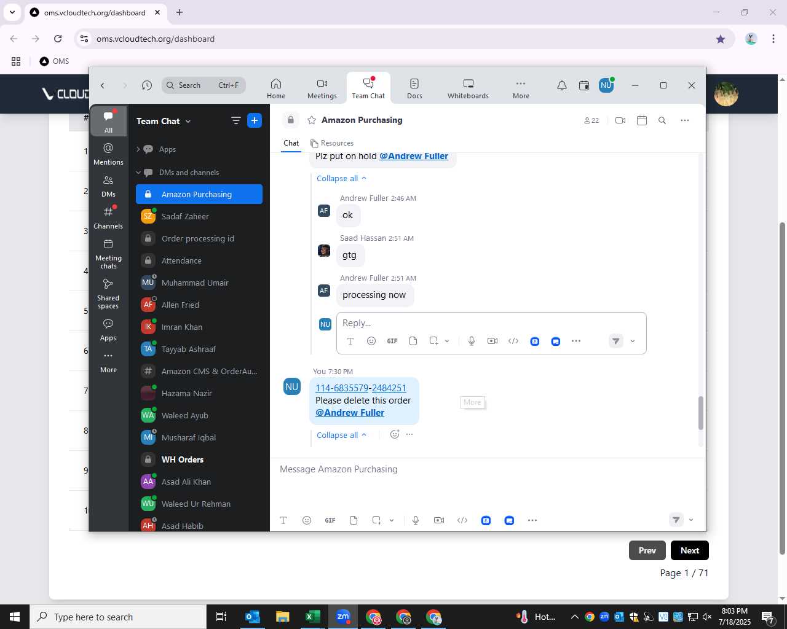
Task: Collapse all replies under delete order message
Action: pyautogui.click(x=341, y=435)
